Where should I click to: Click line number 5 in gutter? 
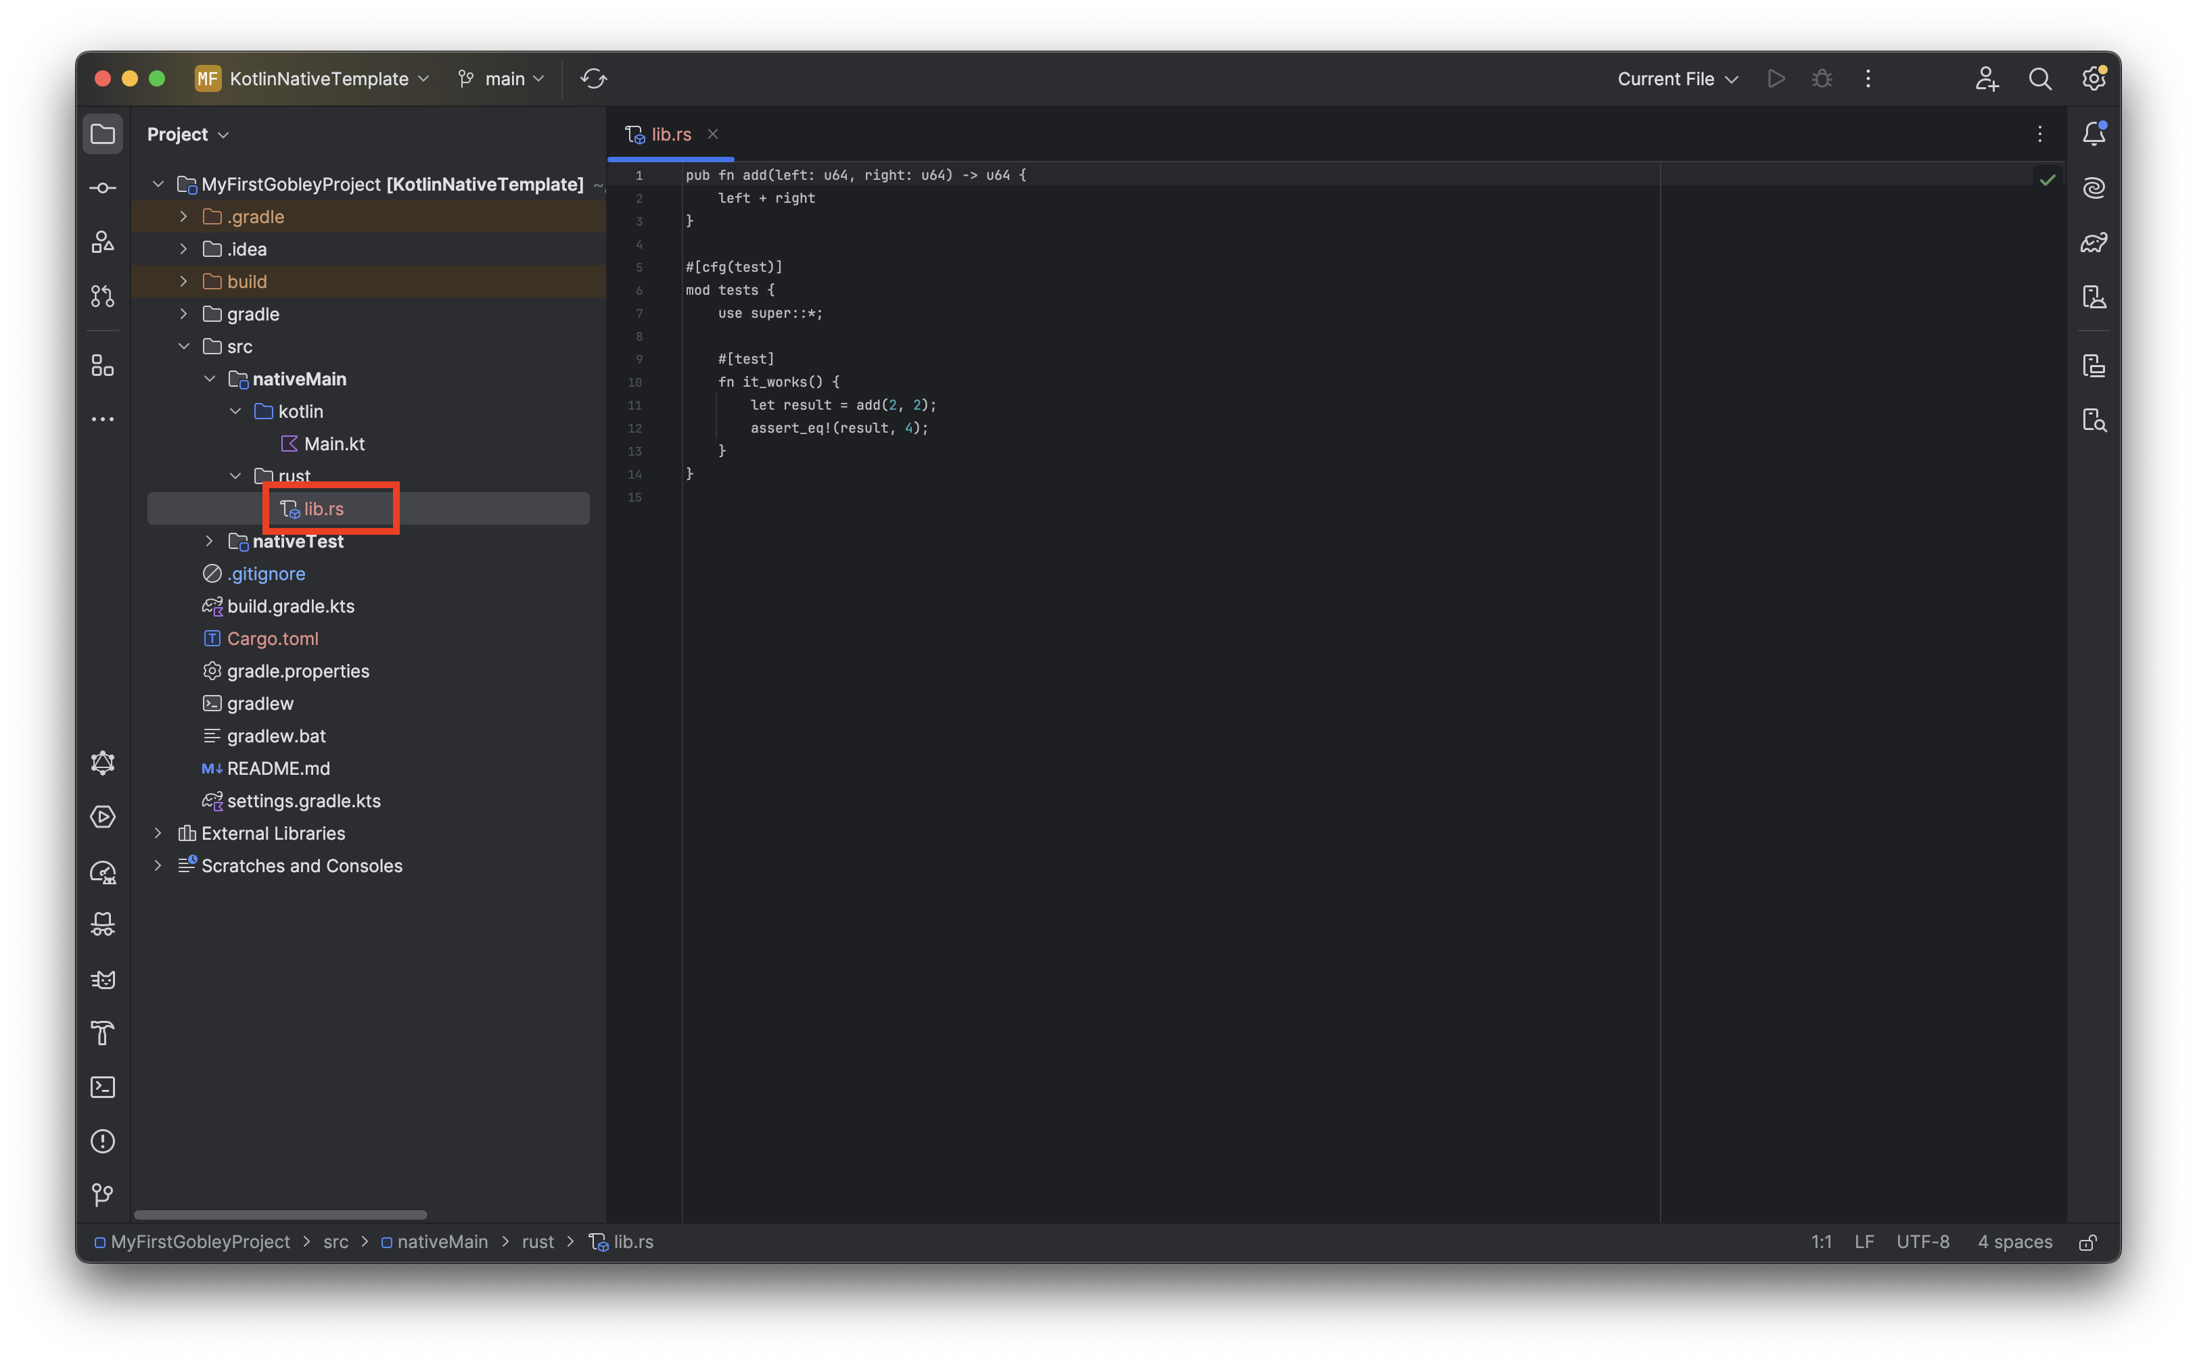click(x=639, y=267)
